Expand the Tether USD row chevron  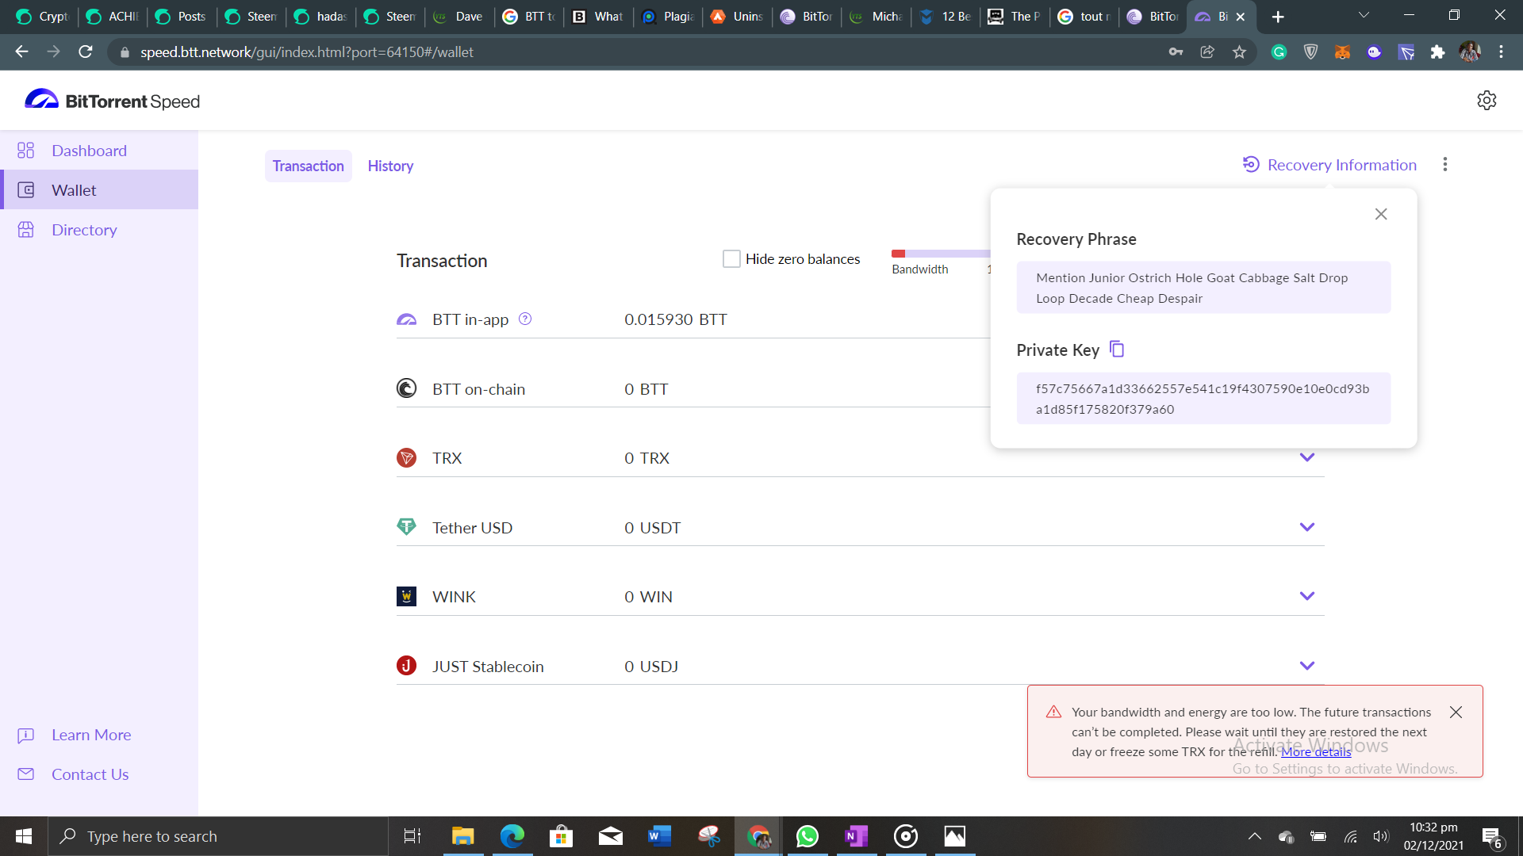coord(1307,527)
